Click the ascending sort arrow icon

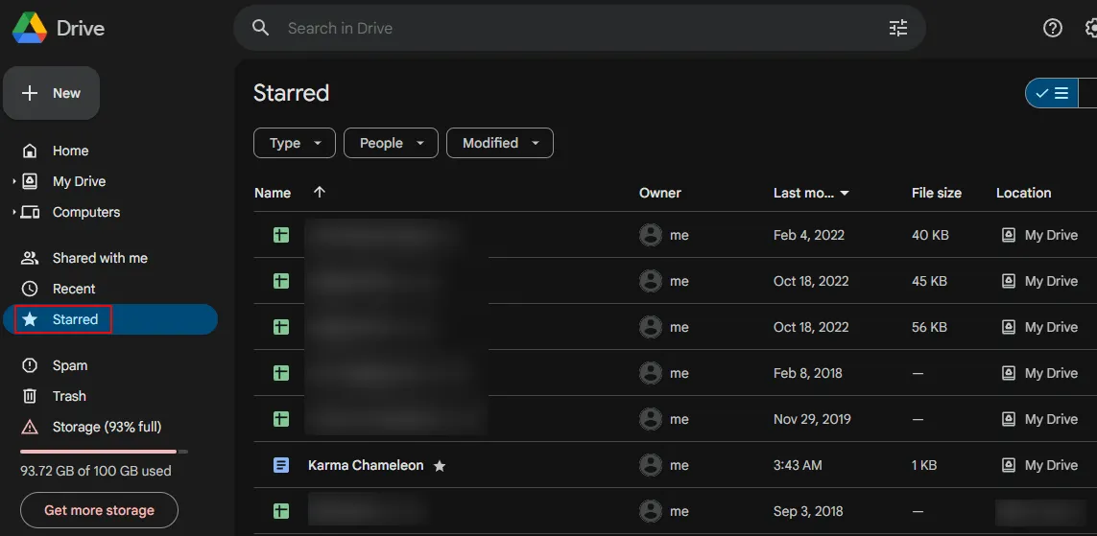(320, 192)
